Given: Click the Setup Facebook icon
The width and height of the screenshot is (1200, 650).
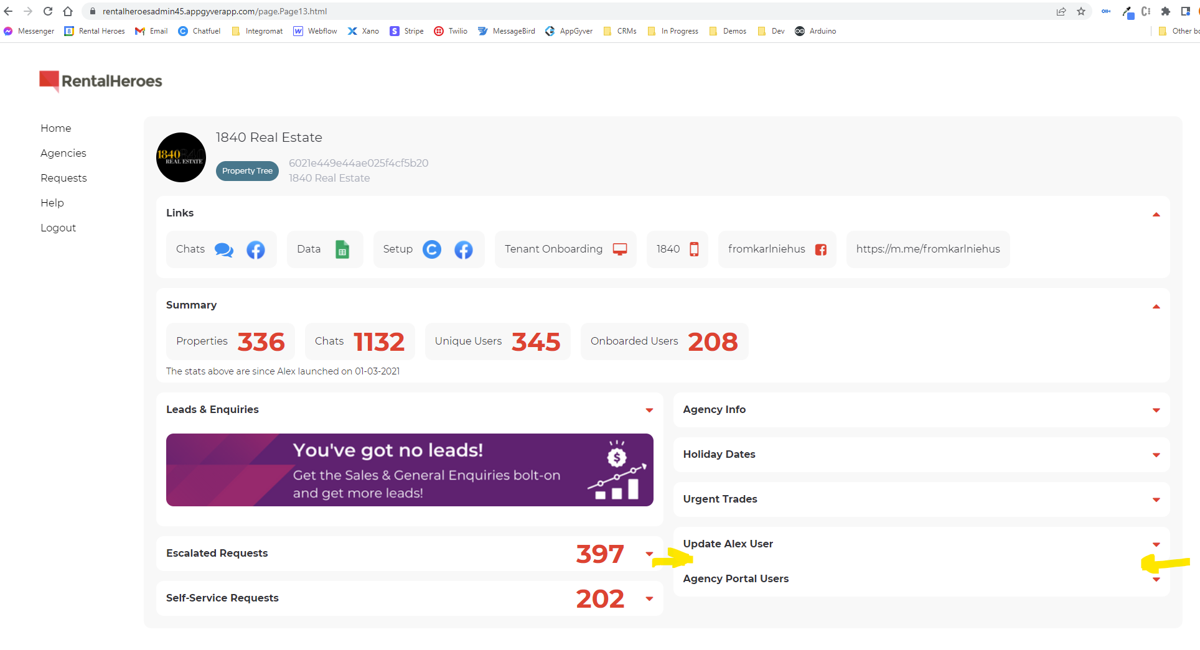Looking at the screenshot, I should pyautogui.click(x=464, y=249).
